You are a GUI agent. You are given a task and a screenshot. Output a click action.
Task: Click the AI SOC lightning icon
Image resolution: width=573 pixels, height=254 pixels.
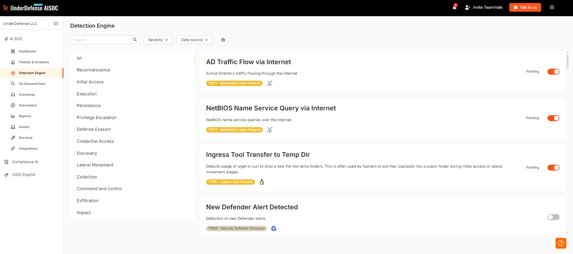[x=6, y=39]
